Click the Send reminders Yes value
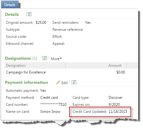 tap(88, 23)
